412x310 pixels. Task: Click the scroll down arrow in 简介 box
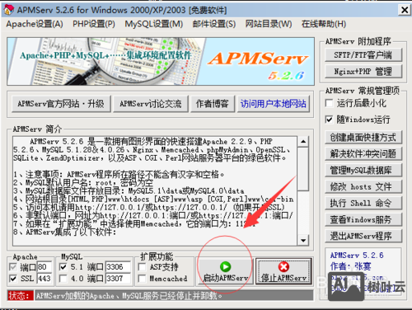click(303, 241)
